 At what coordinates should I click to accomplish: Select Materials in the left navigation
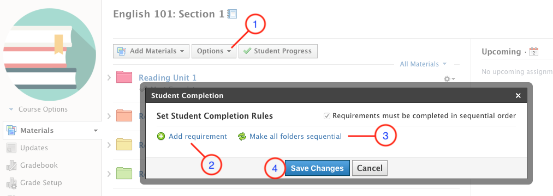coord(52,131)
